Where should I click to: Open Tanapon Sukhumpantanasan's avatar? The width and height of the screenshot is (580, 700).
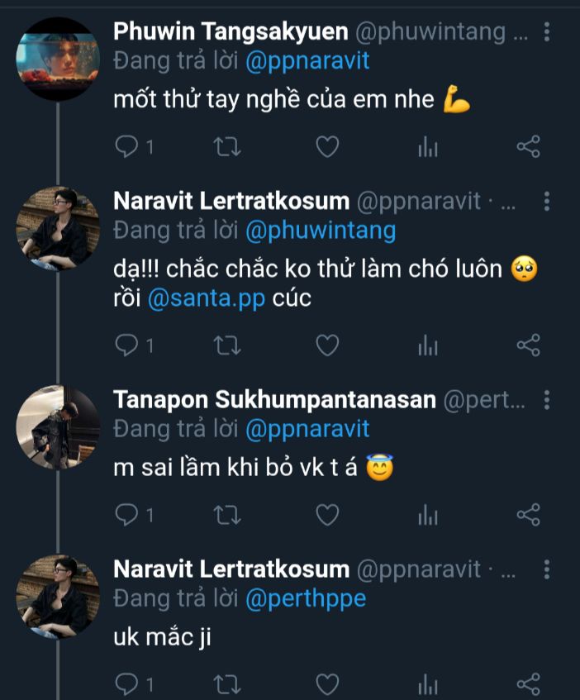pos(58,426)
